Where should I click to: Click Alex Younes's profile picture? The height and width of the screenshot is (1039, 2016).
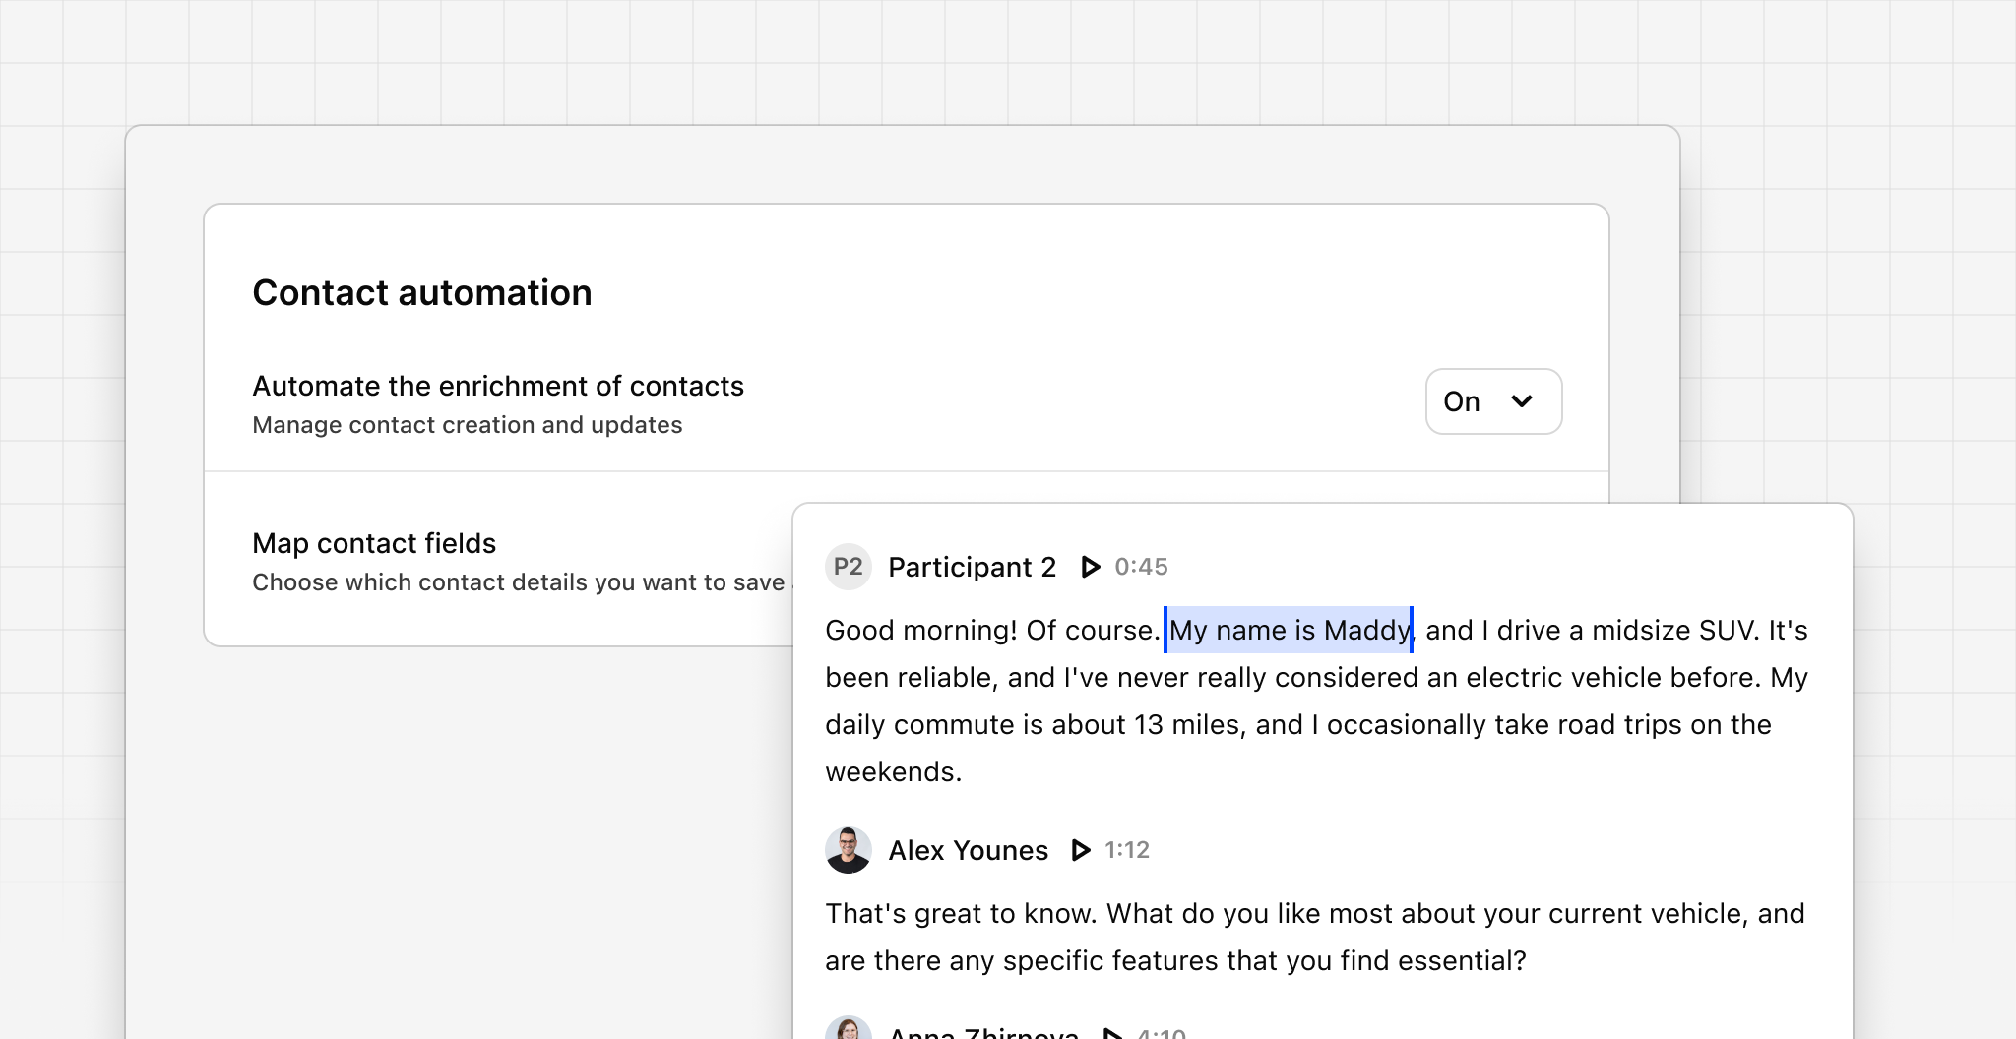tap(849, 849)
